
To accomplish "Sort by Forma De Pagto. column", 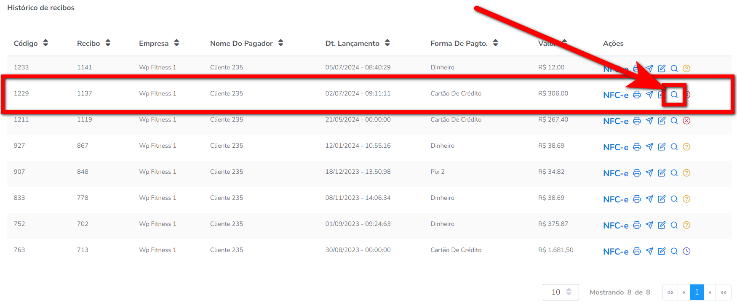I will point(464,43).
